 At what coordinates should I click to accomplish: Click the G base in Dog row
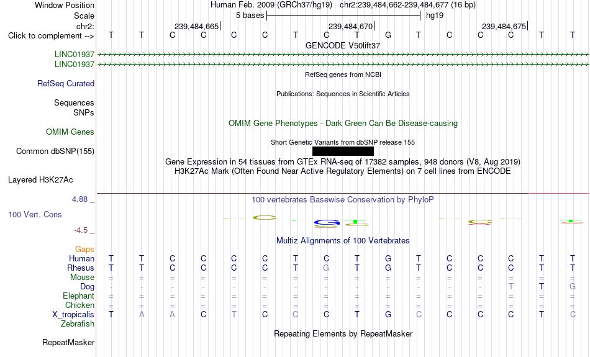[573, 287]
